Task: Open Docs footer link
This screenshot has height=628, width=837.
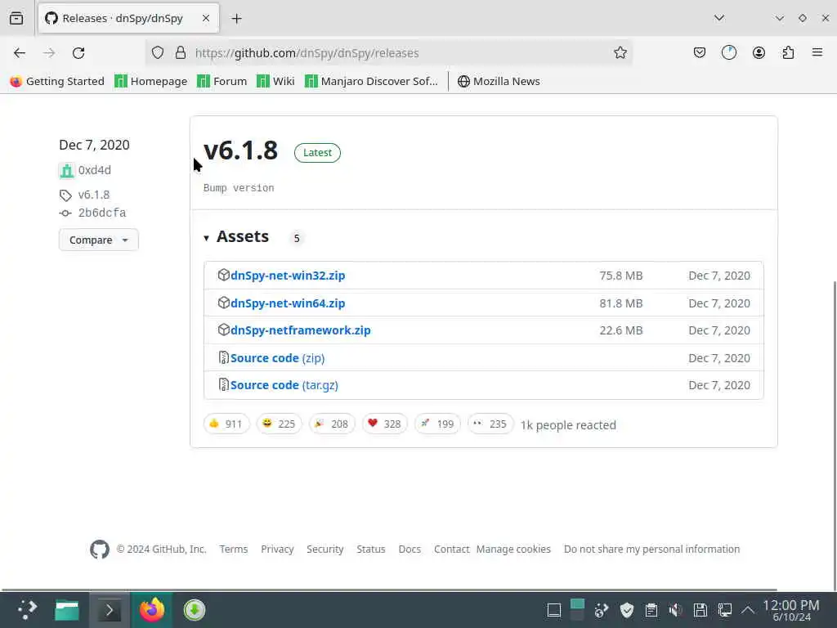Action: [x=410, y=549]
